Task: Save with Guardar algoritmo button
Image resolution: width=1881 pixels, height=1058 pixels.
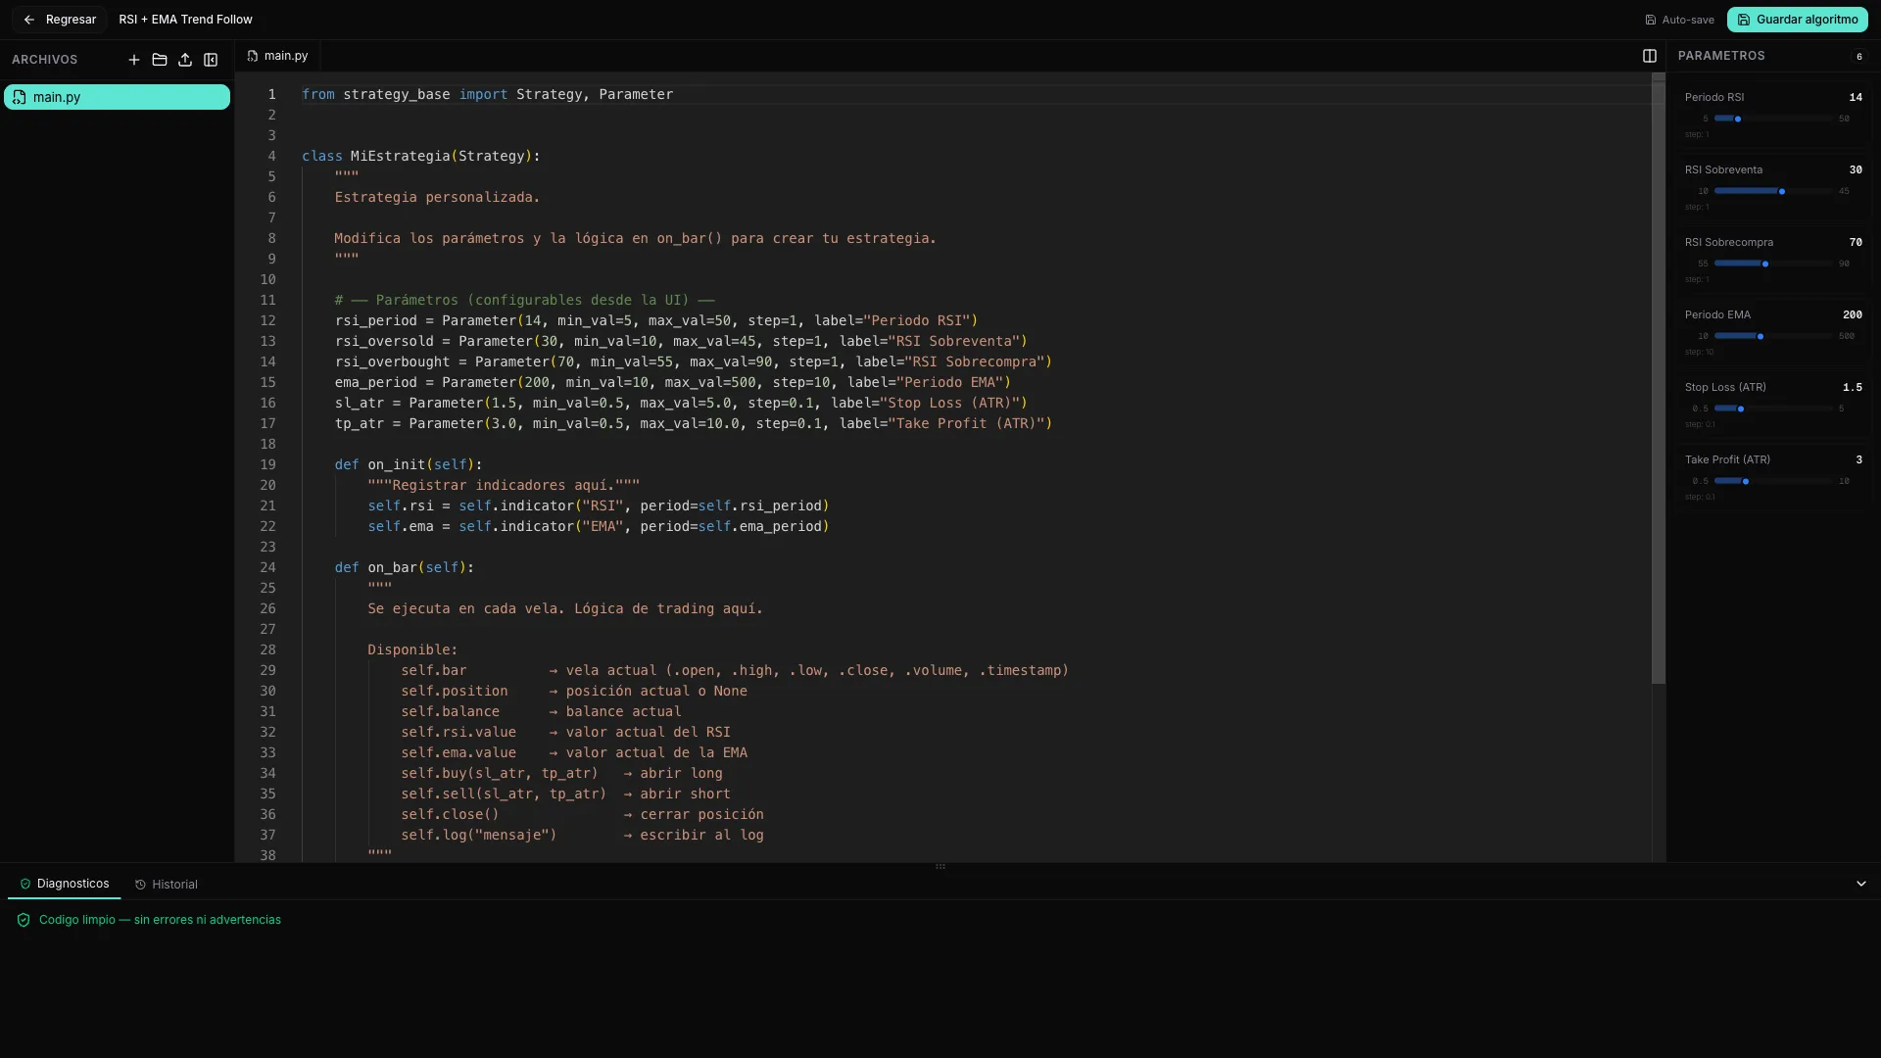Action: (1797, 20)
